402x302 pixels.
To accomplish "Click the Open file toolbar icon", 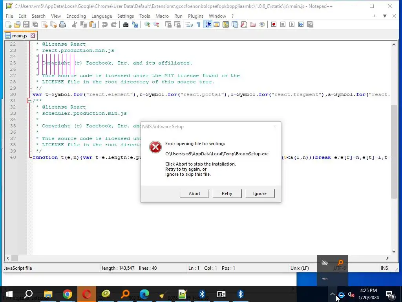I will (17, 24).
